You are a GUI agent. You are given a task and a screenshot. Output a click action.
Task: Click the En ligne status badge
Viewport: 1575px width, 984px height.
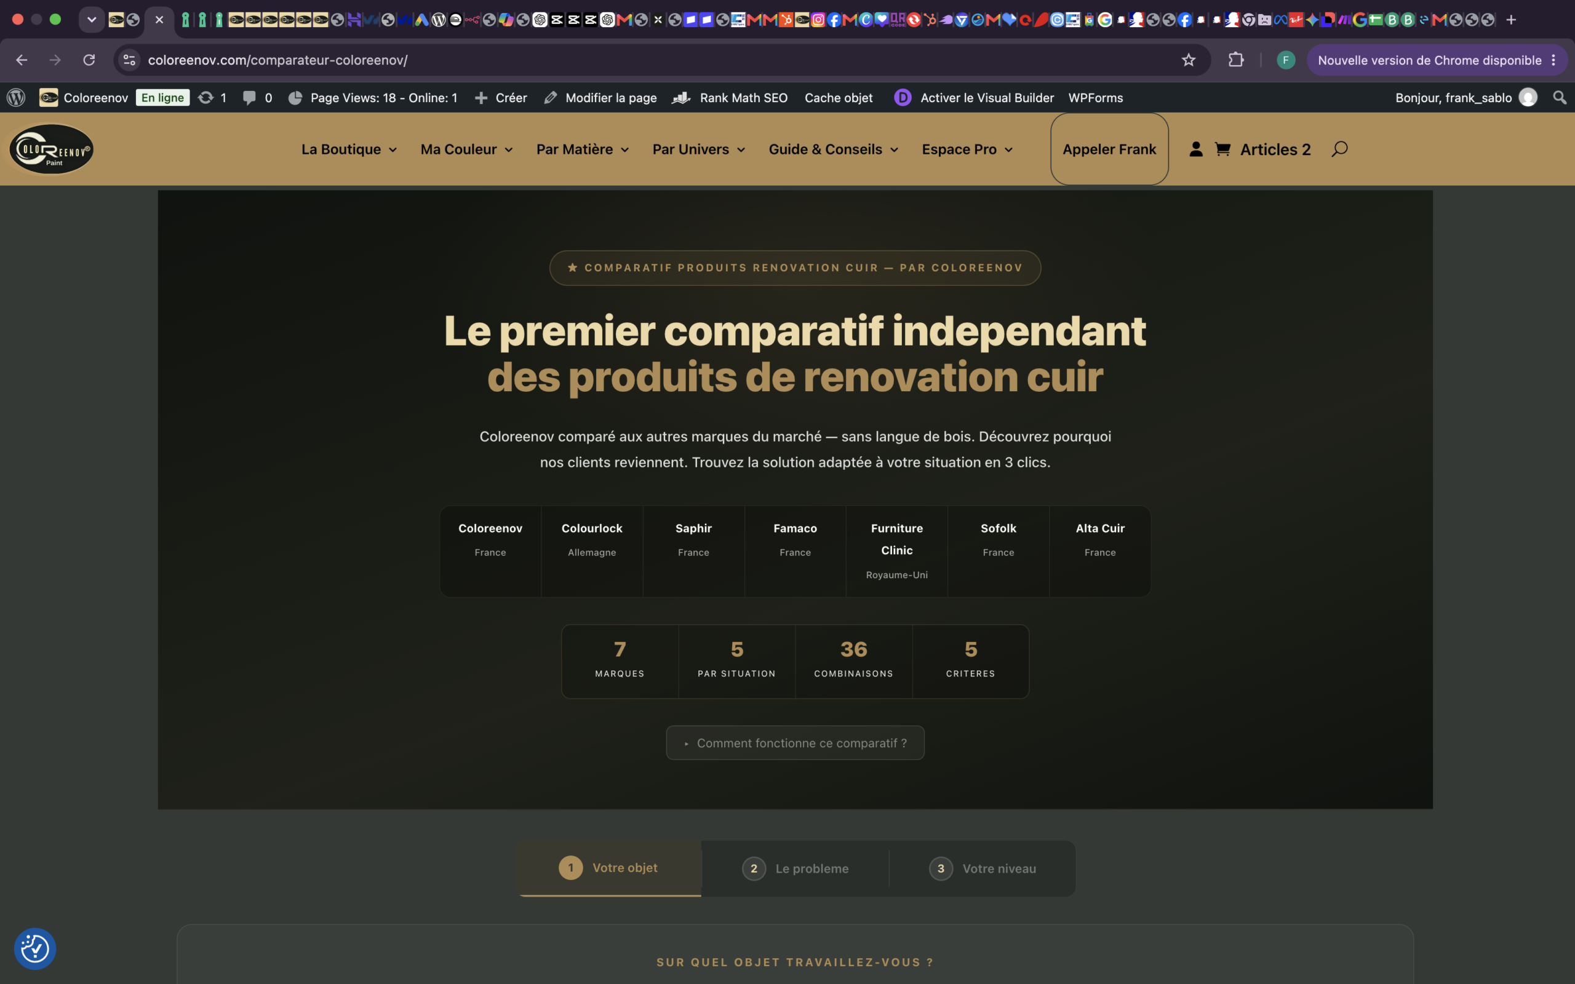coord(162,98)
